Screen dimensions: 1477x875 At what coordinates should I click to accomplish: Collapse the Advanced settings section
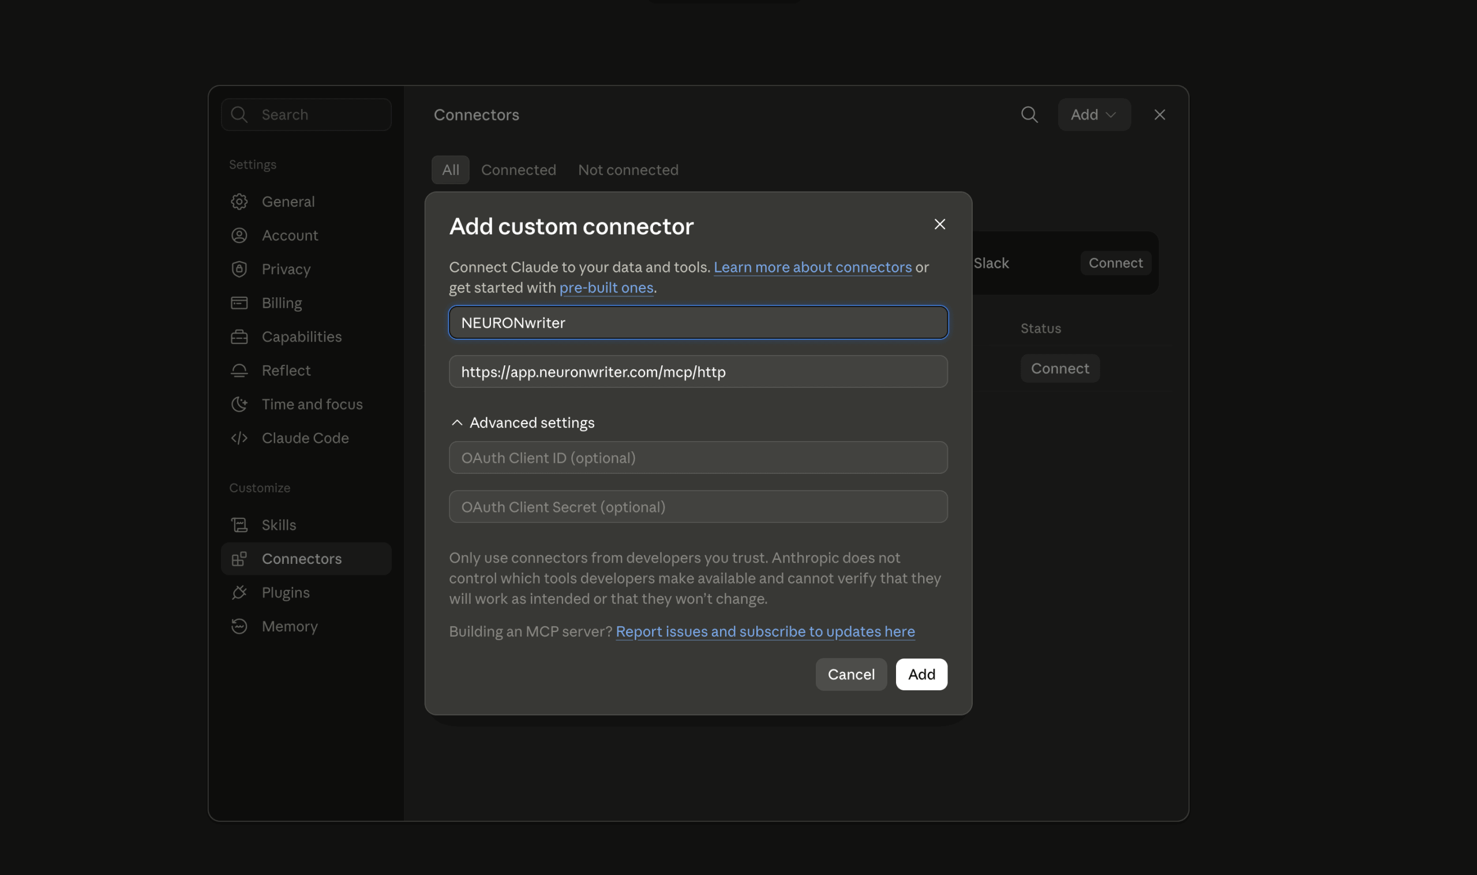coord(522,422)
